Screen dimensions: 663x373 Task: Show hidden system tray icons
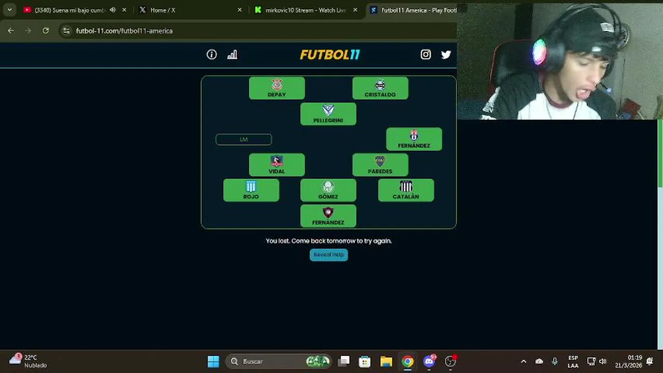click(x=523, y=361)
